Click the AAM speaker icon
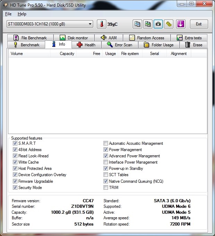215x236 pixels. tap(104, 38)
